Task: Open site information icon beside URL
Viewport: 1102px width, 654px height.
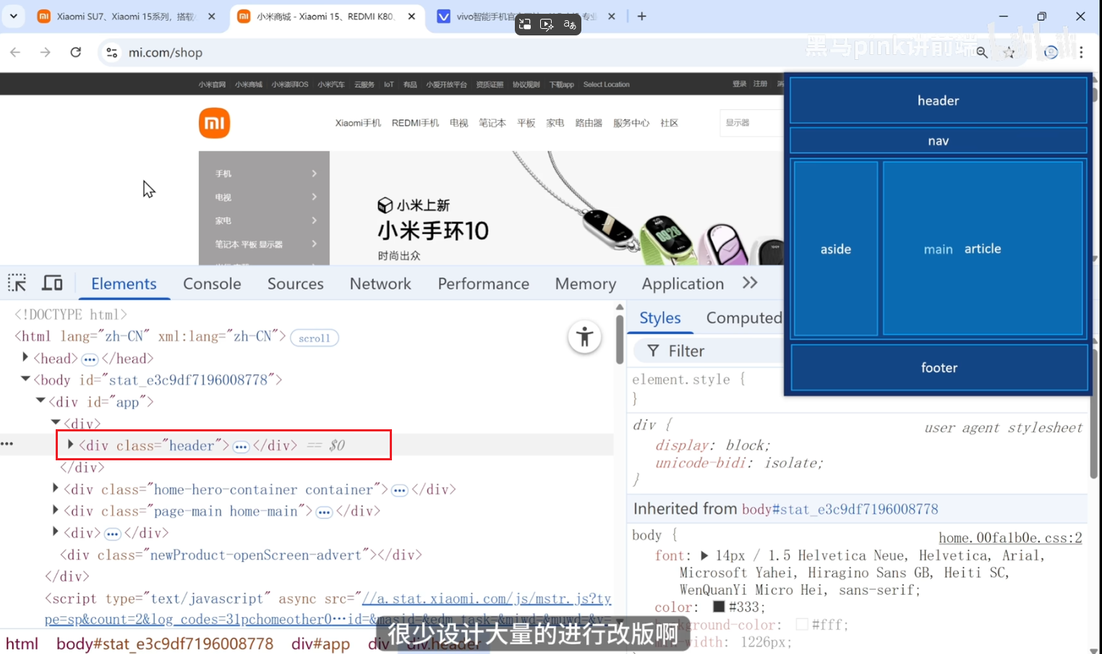Action: click(x=111, y=52)
